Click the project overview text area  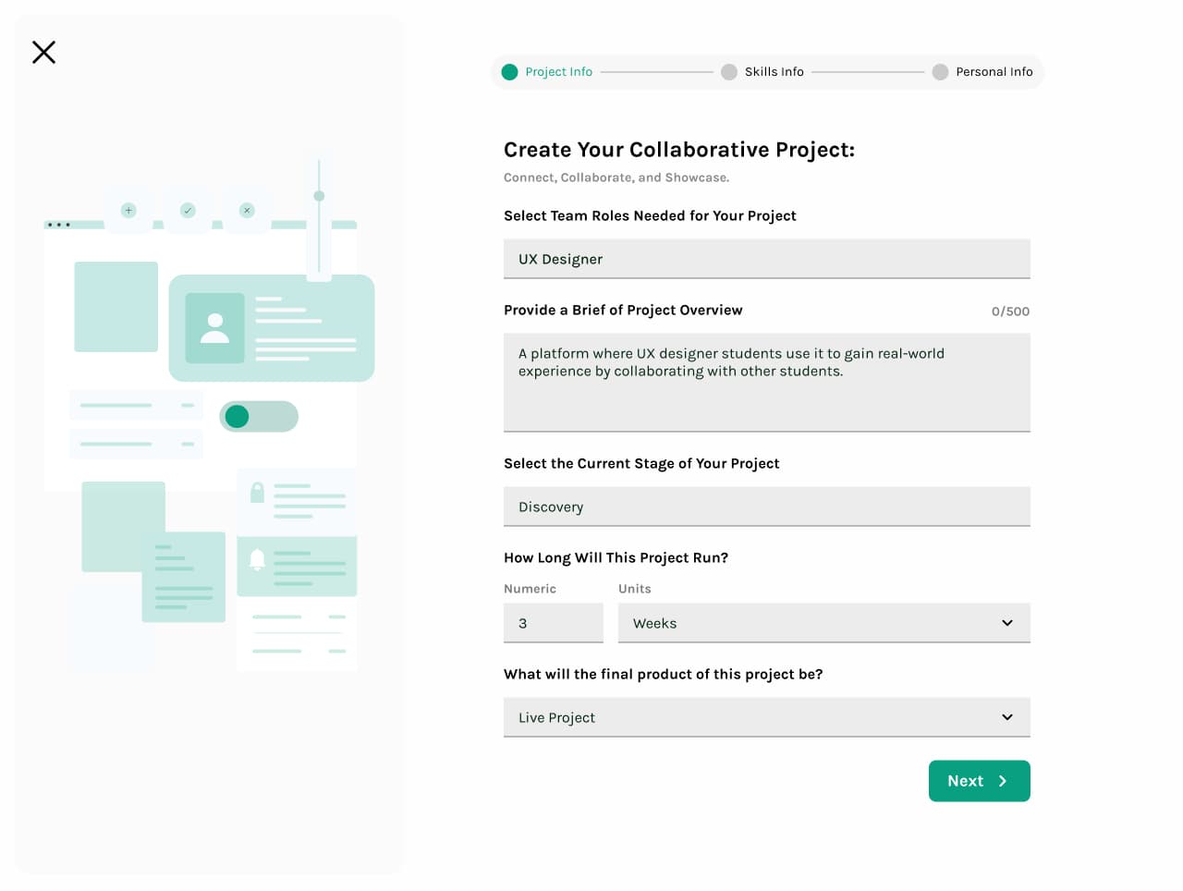[767, 383]
